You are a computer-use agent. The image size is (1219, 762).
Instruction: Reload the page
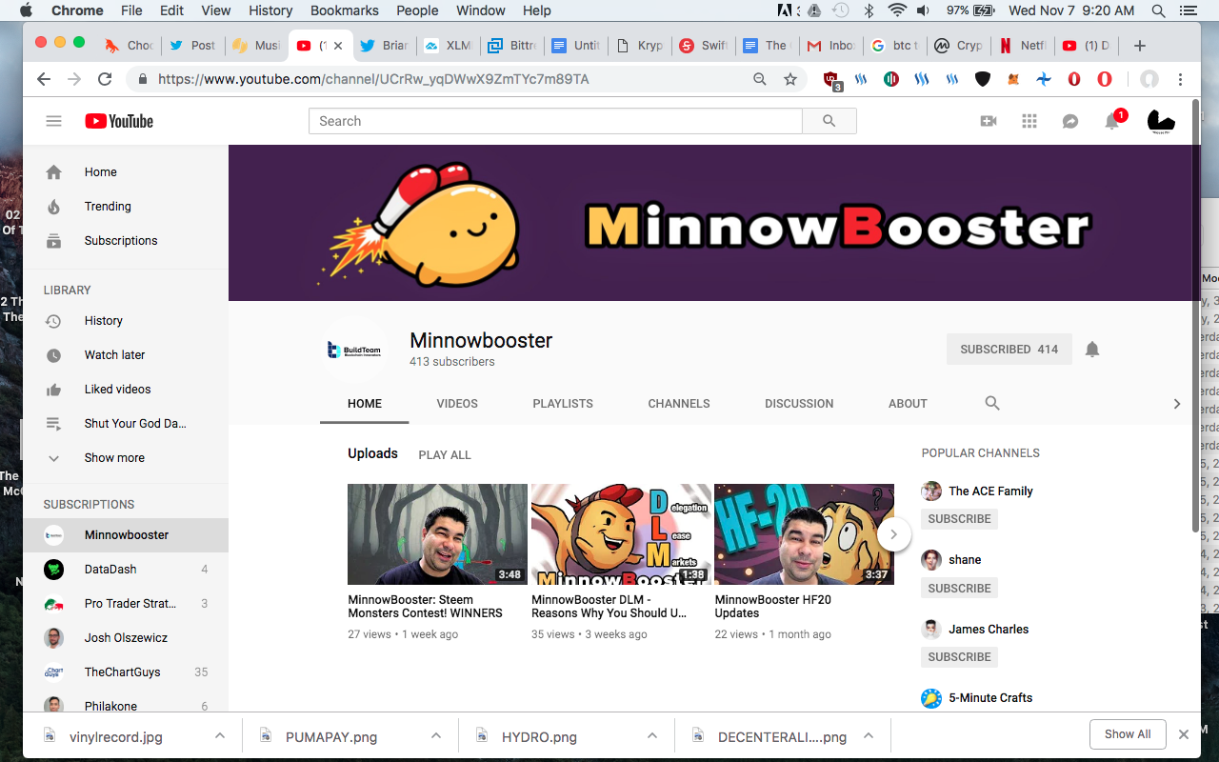tap(105, 79)
